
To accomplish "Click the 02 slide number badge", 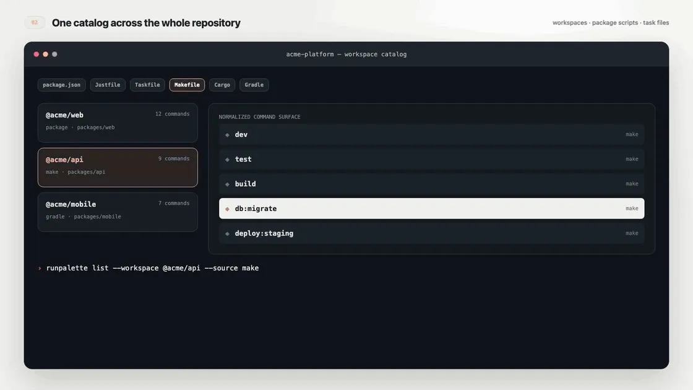I will [35, 22].
